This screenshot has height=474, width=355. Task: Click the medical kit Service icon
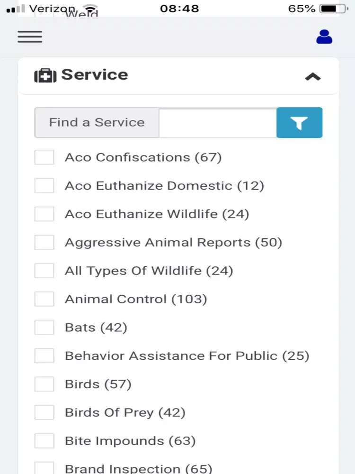[x=45, y=75]
